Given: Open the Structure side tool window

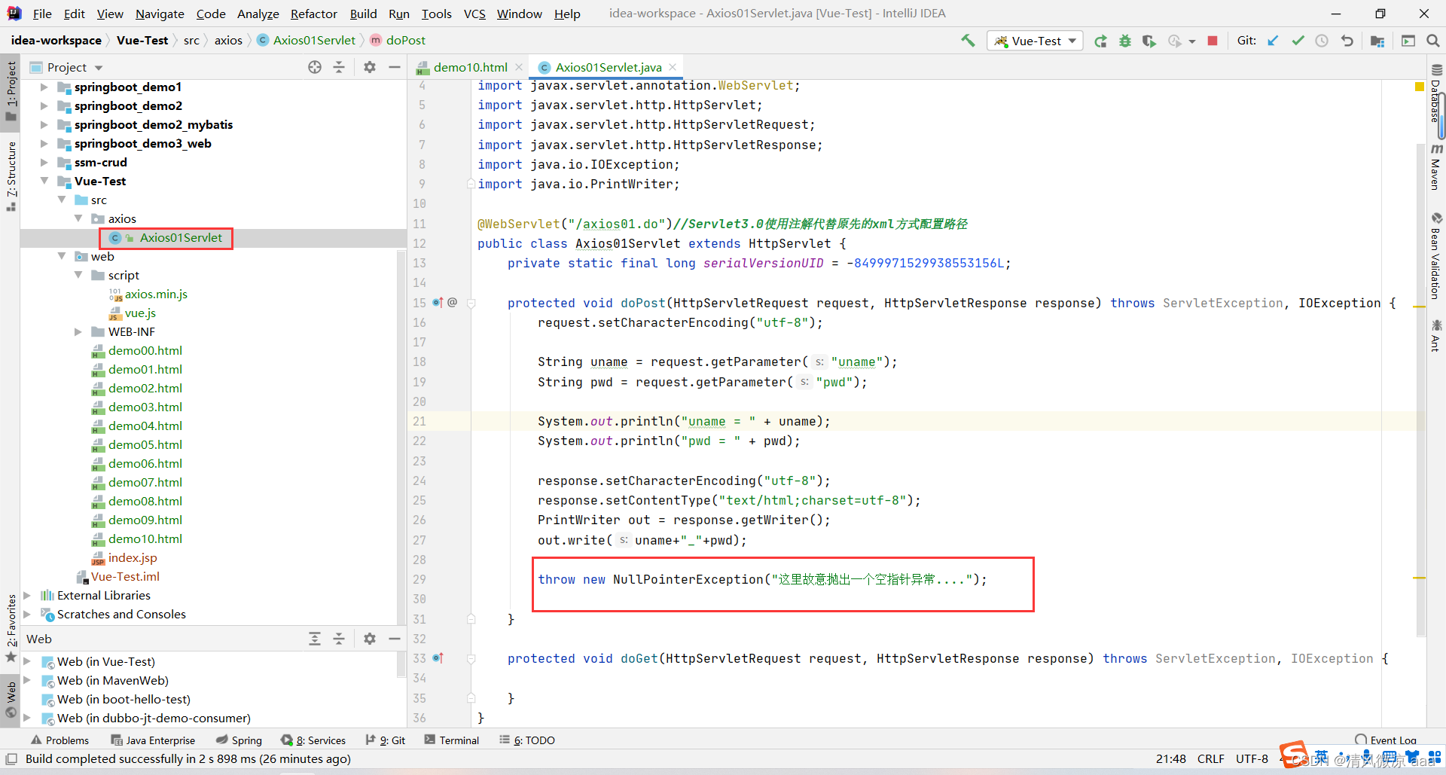Looking at the screenshot, I should [x=11, y=176].
